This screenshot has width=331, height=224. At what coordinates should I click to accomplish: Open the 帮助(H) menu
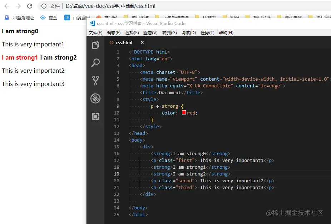coord(226,33)
